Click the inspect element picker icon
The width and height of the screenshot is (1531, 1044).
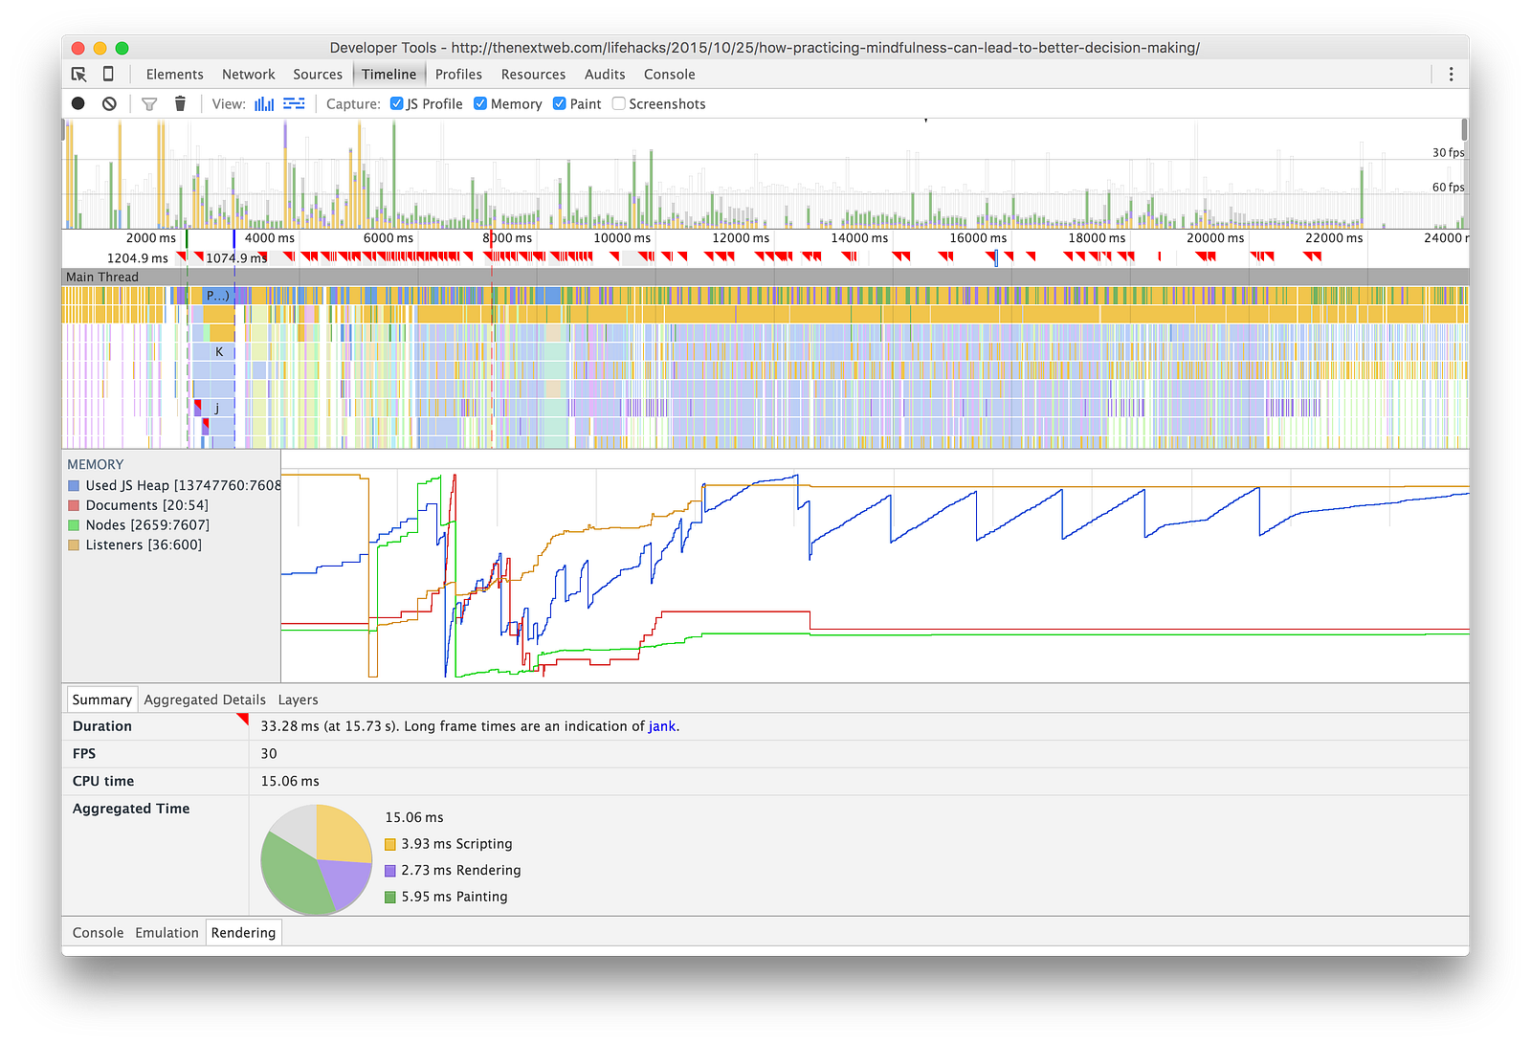(78, 75)
